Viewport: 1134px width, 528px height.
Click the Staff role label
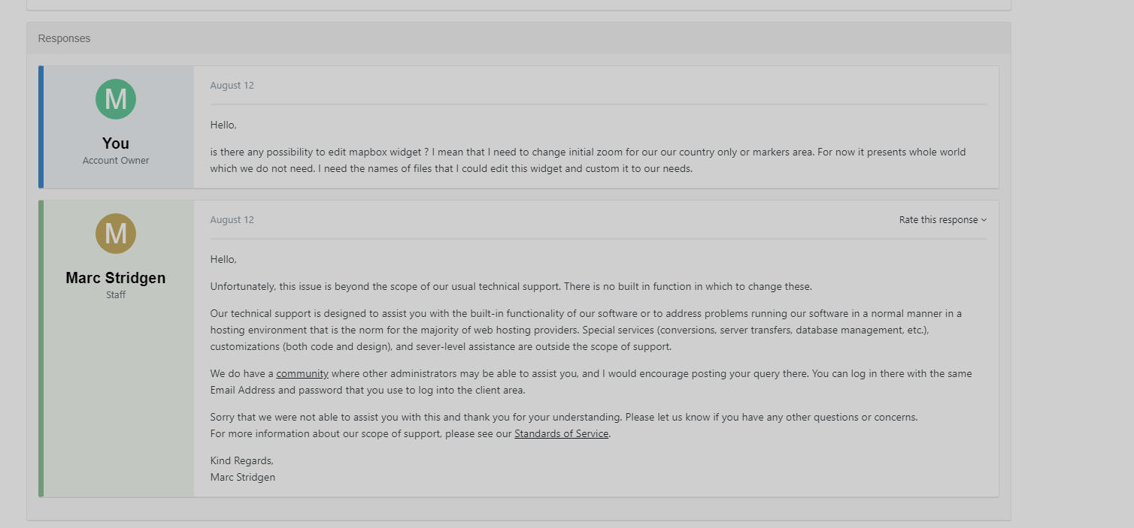pyautogui.click(x=116, y=295)
